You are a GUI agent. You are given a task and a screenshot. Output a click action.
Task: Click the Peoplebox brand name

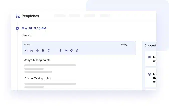pyautogui.click(x=30, y=16)
